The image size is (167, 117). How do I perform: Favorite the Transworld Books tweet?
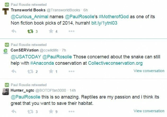click(x=51, y=31)
